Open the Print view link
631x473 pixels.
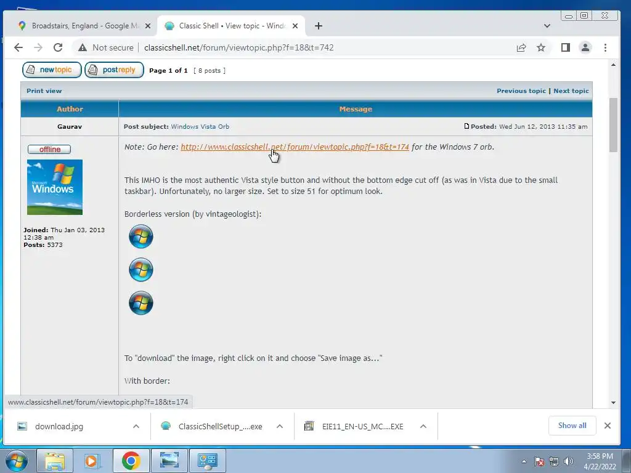click(x=44, y=91)
